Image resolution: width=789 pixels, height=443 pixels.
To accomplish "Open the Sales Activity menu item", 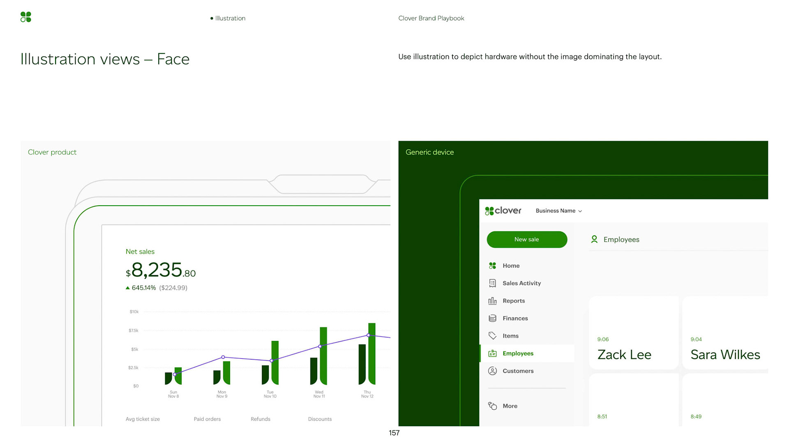I will 527,283.
